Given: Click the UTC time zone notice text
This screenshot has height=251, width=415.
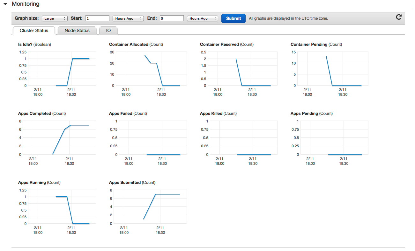Looking at the screenshot, I should tap(288, 18).
